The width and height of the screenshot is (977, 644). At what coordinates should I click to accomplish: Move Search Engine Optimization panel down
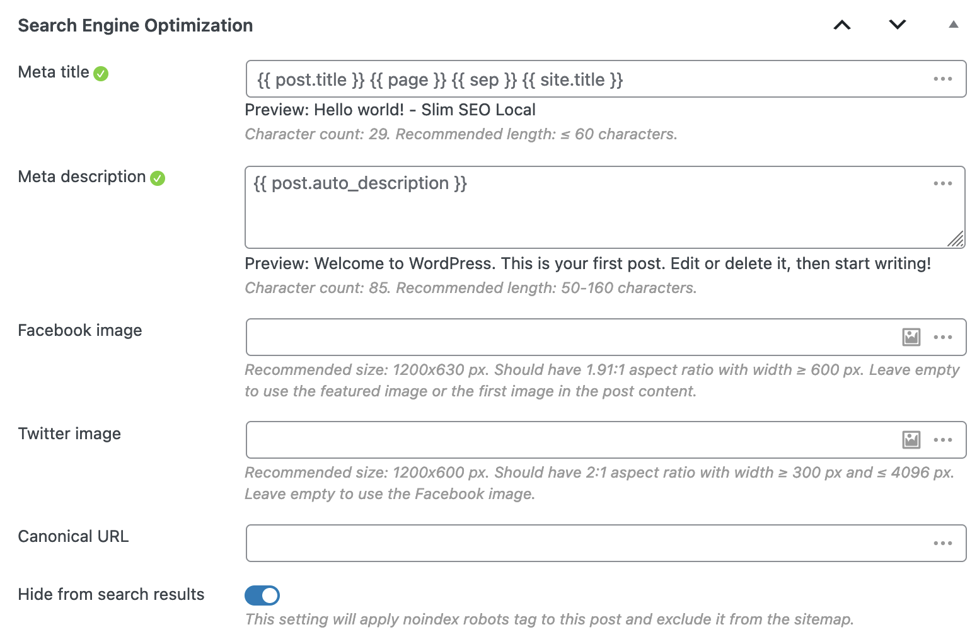(898, 25)
